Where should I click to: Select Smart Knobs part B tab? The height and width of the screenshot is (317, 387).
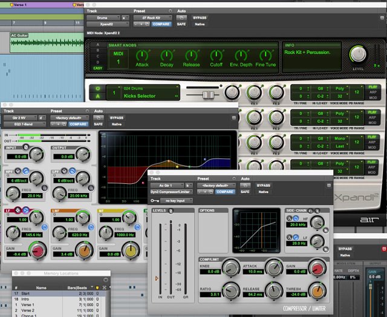click(x=98, y=50)
